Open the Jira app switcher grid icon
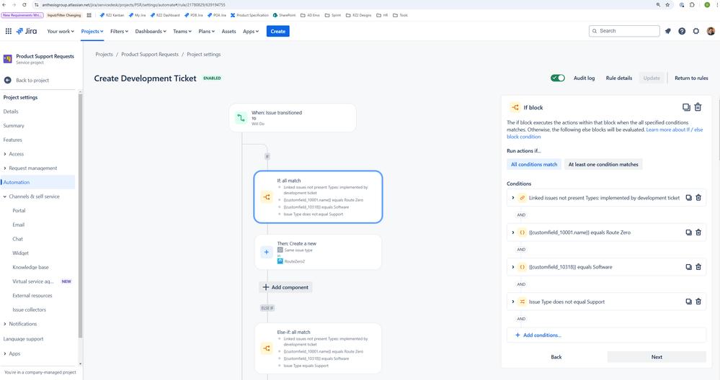The height and width of the screenshot is (380, 720). click(x=8, y=31)
